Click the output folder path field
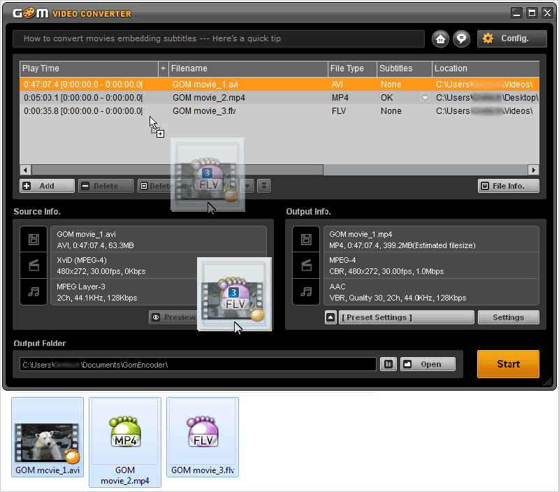559x492 pixels. point(198,364)
